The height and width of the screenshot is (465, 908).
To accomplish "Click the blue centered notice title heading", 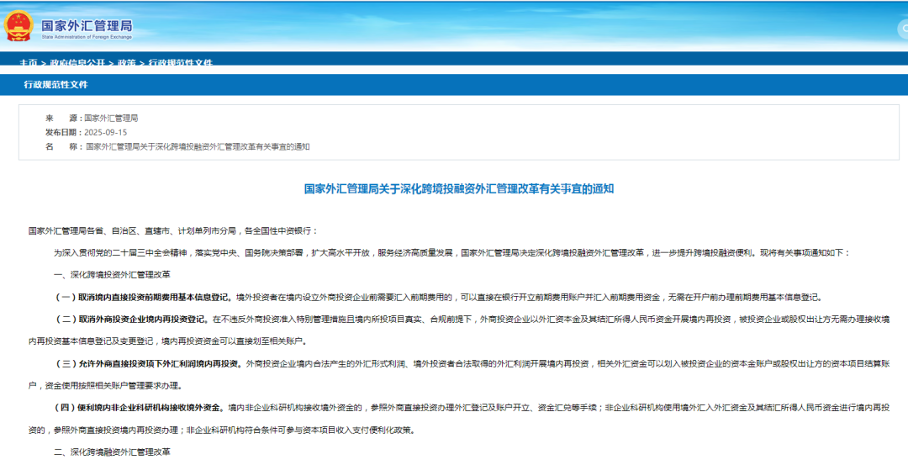I will (459, 189).
